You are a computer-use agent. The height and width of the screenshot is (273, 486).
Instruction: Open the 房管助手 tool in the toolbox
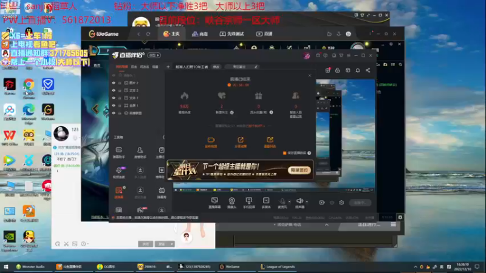[140, 153]
